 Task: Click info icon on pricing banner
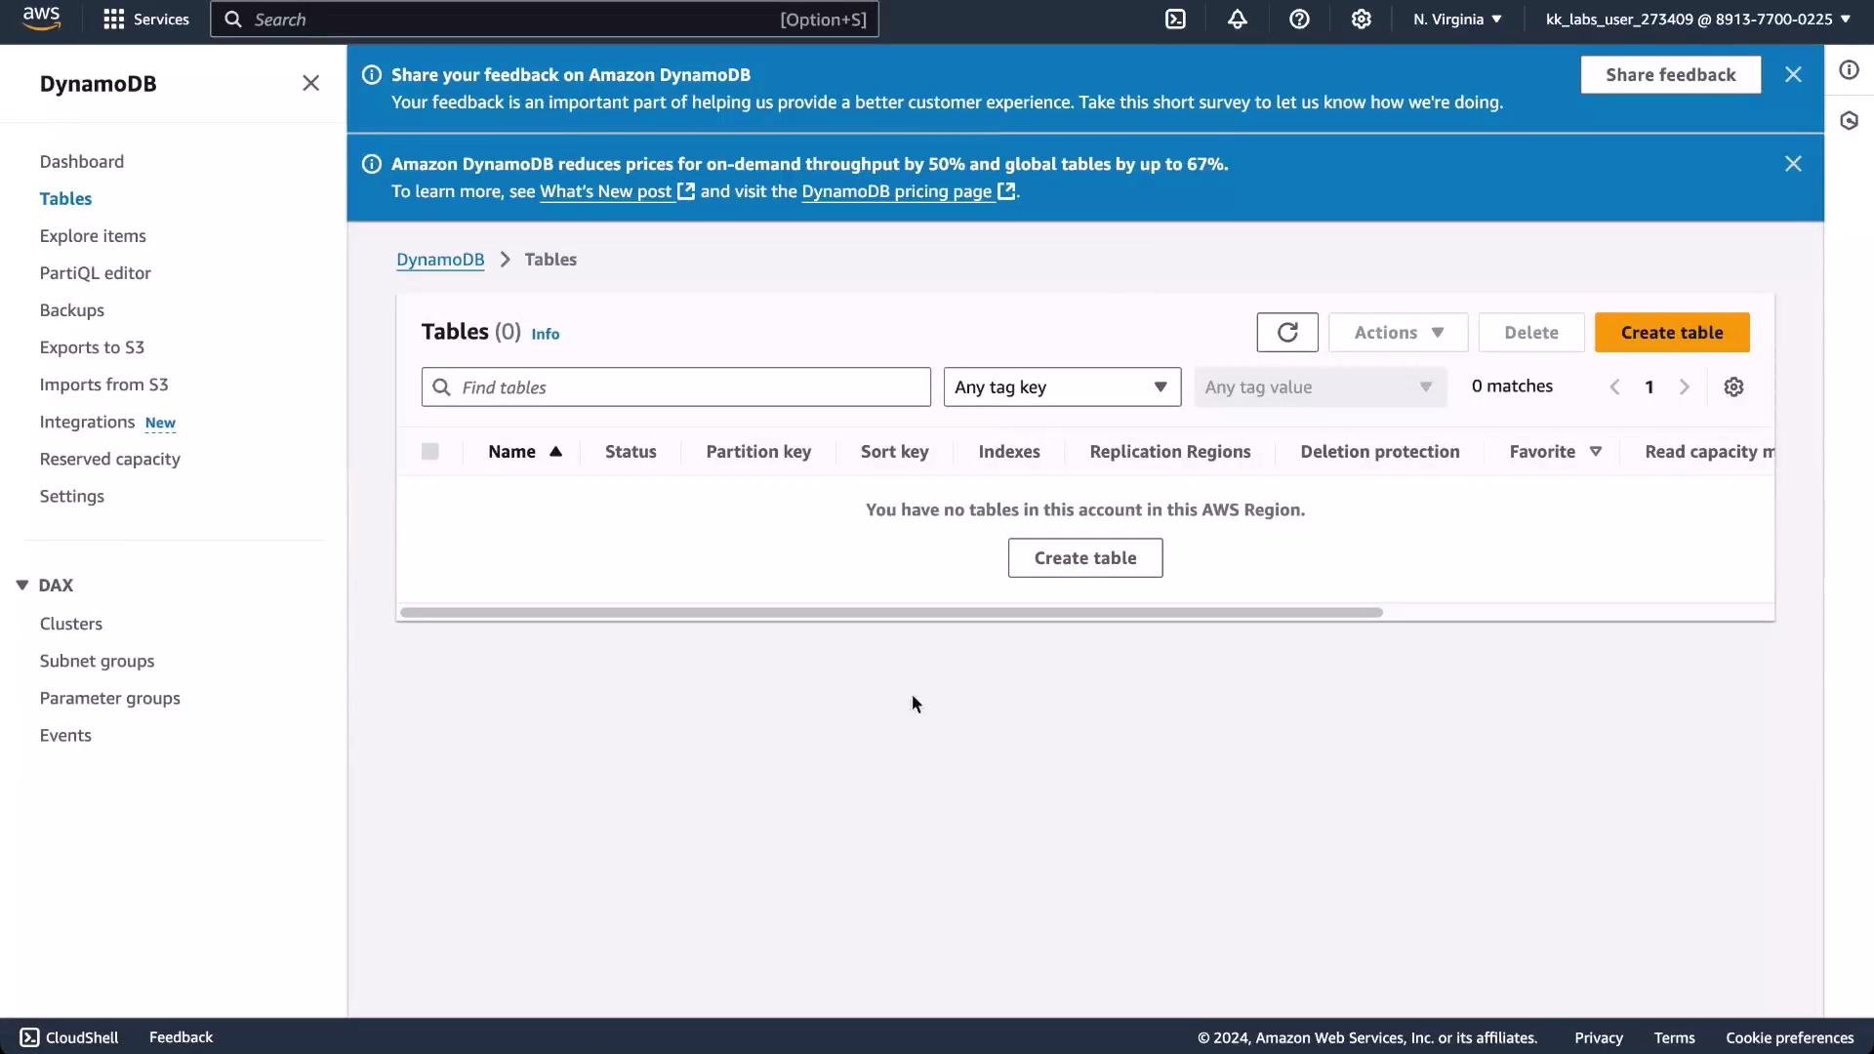click(x=372, y=164)
